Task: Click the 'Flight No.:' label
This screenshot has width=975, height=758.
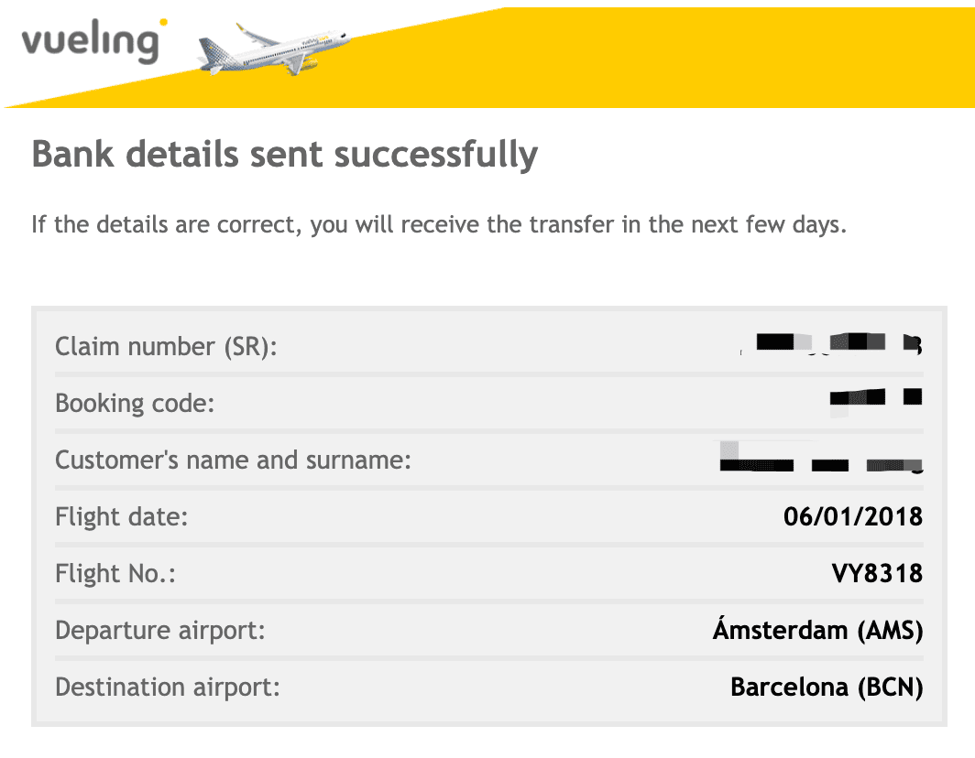Action: 115,573
